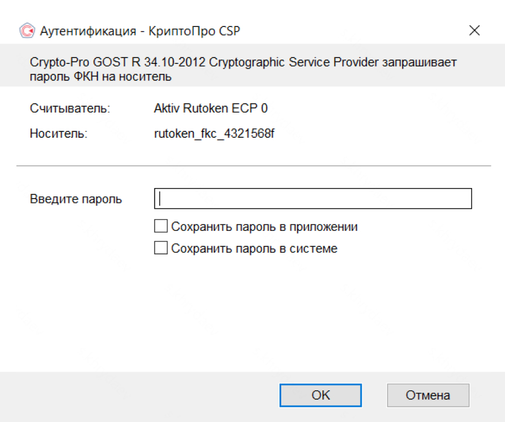Click the horizontal separator below "Носитель"

coord(253,166)
